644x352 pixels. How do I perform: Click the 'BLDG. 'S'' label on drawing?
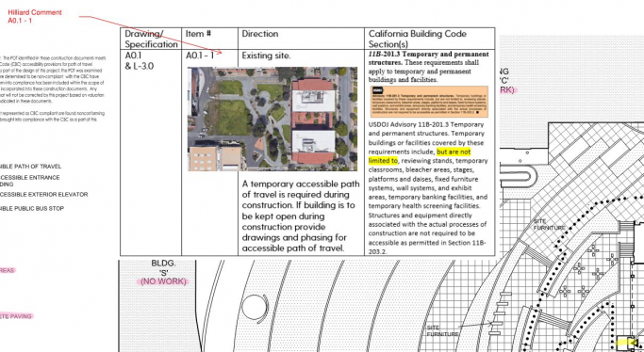(163, 267)
